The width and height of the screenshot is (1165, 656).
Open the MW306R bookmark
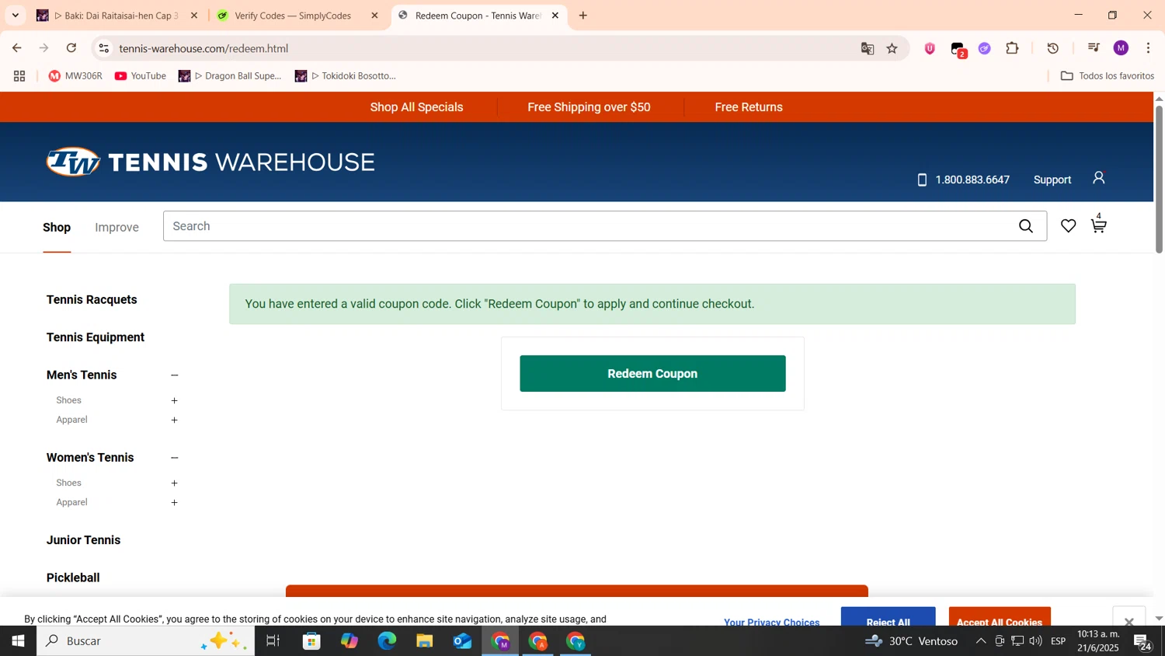[75, 76]
